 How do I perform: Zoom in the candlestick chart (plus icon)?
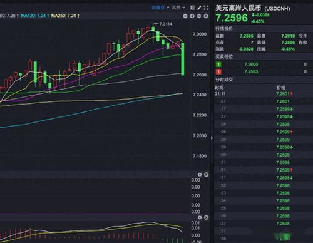pyautogui.click(x=192, y=16)
